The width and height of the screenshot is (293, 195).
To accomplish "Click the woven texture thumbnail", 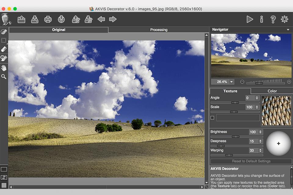I will click(x=277, y=111).
